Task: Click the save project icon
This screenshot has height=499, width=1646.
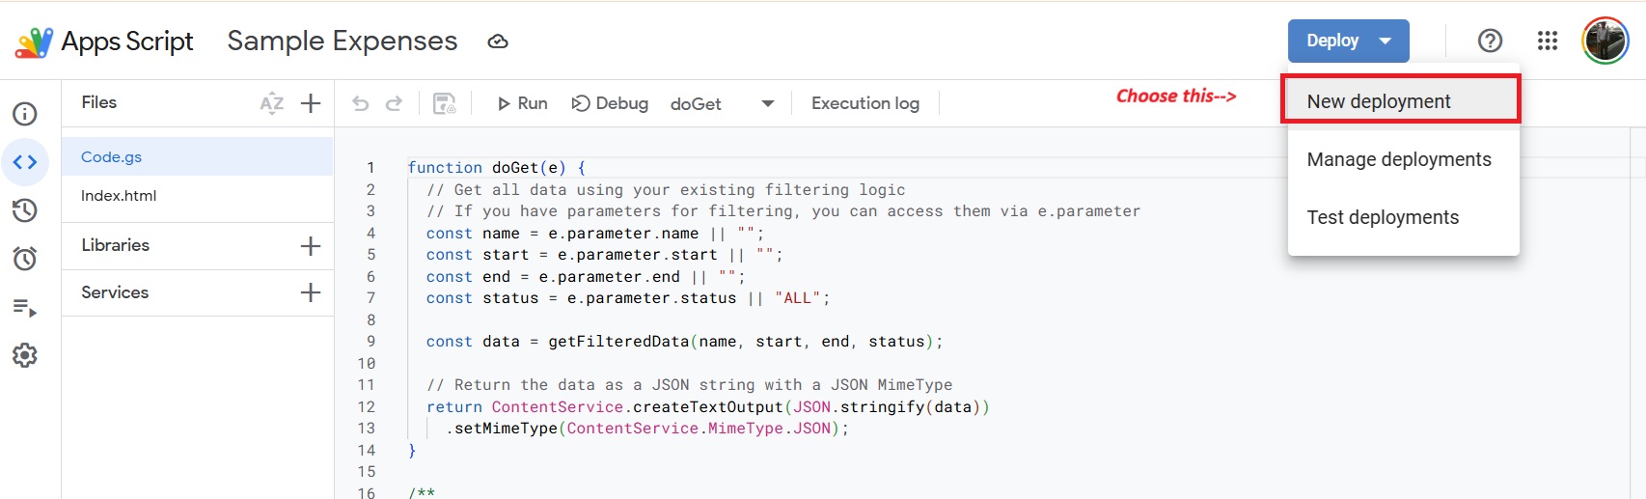Action: [x=444, y=103]
